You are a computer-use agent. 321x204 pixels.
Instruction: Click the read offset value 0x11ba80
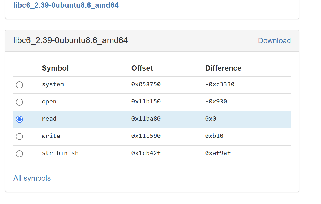[x=146, y=119]
